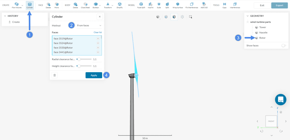290x140 pixels.
Task: Select the Transform tool
Action: pos(108,5)
